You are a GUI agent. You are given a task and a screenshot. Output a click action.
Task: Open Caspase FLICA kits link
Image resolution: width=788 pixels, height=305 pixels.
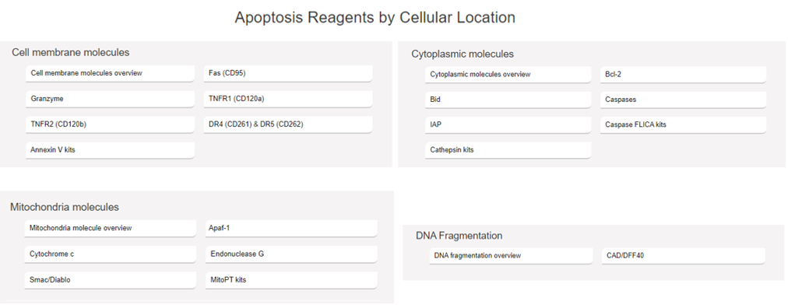[684, 124]
